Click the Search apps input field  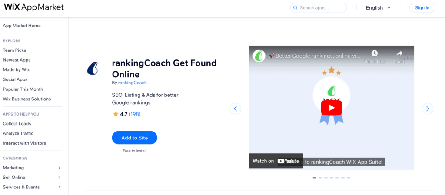pos(322,8)
